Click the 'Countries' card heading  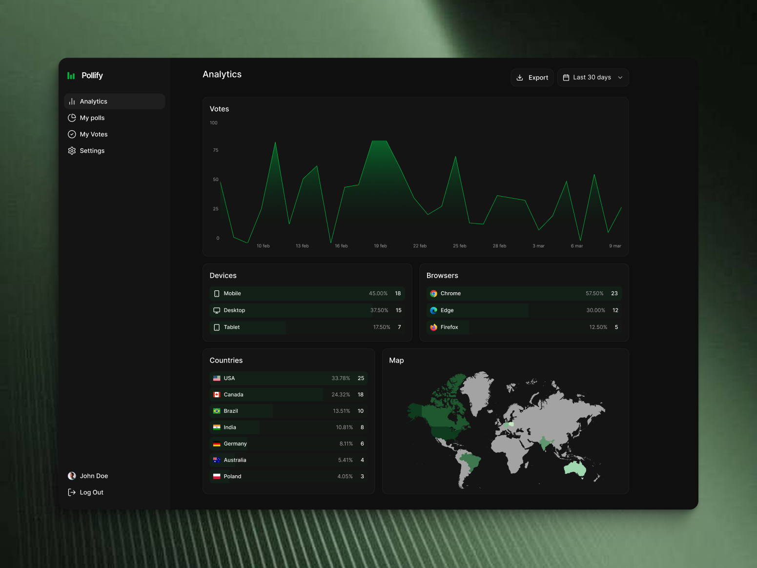pyautogui.click(x=226, y=361)
